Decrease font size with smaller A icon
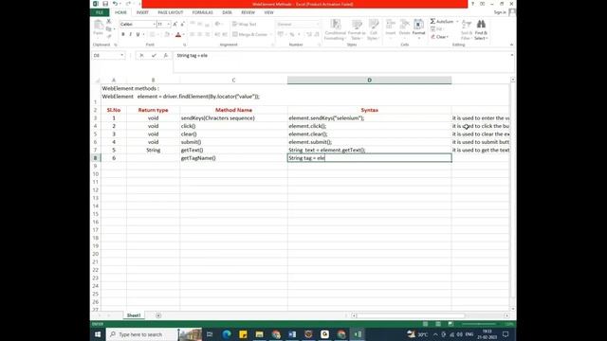This screenshot has height=341, width=607. click(x=182, y=24)
